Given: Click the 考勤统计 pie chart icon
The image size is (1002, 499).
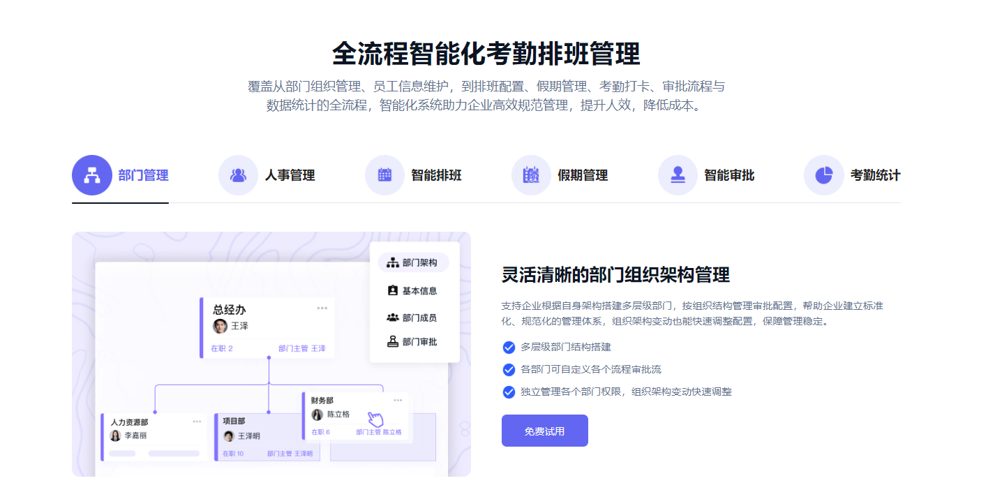Looking at the screenshot, I should [x=824, y=175].
